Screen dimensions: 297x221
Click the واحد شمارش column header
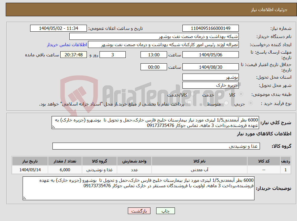pos(134,161)
